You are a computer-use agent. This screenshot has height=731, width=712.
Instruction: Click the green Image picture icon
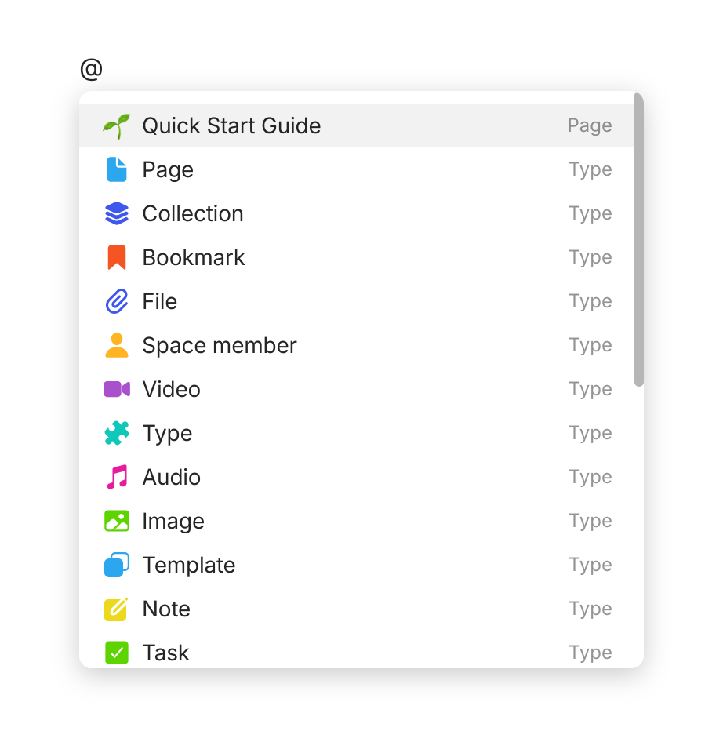click(117, 522)
